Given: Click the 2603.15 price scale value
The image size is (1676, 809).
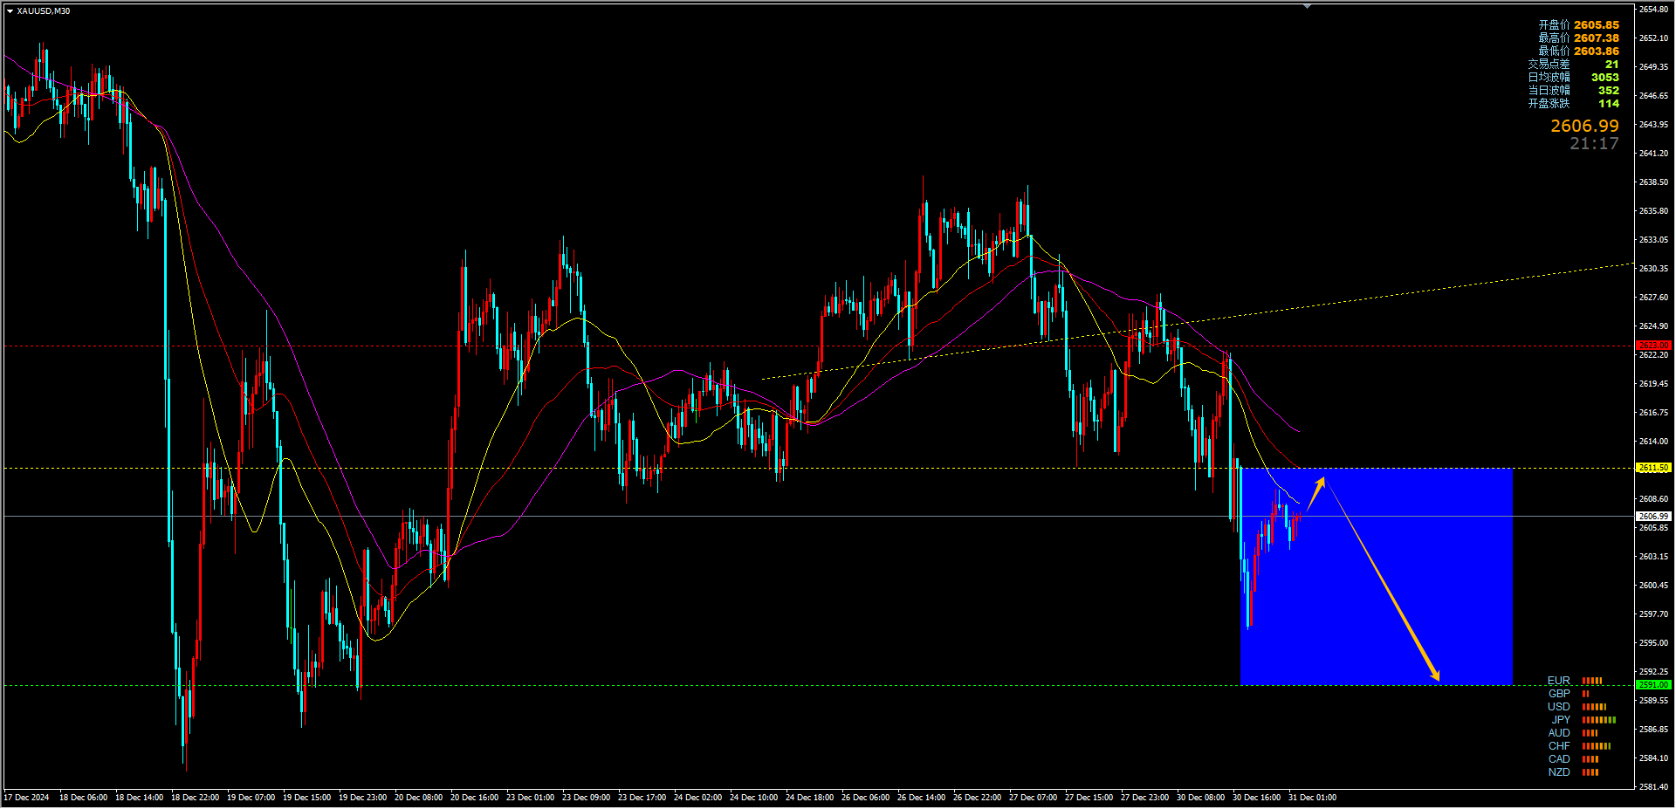Looking at the screenshot, I should coord(1653,557).
